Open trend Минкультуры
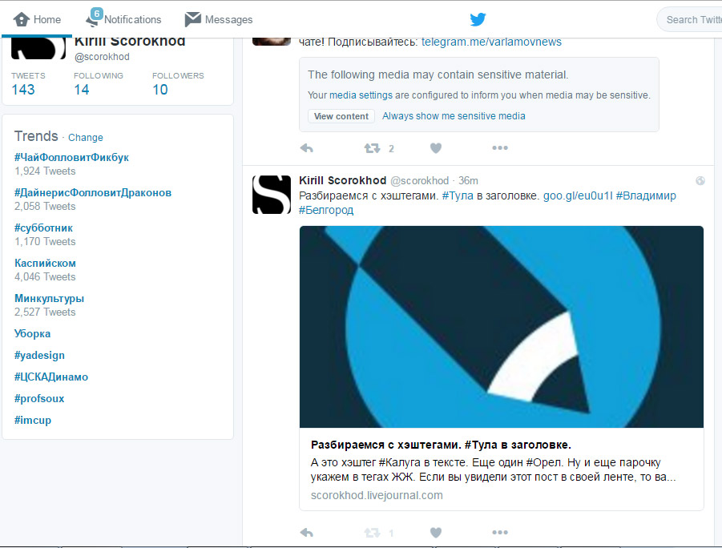The width and height of the screenshot is (722, 548). [x=49, y=299]
